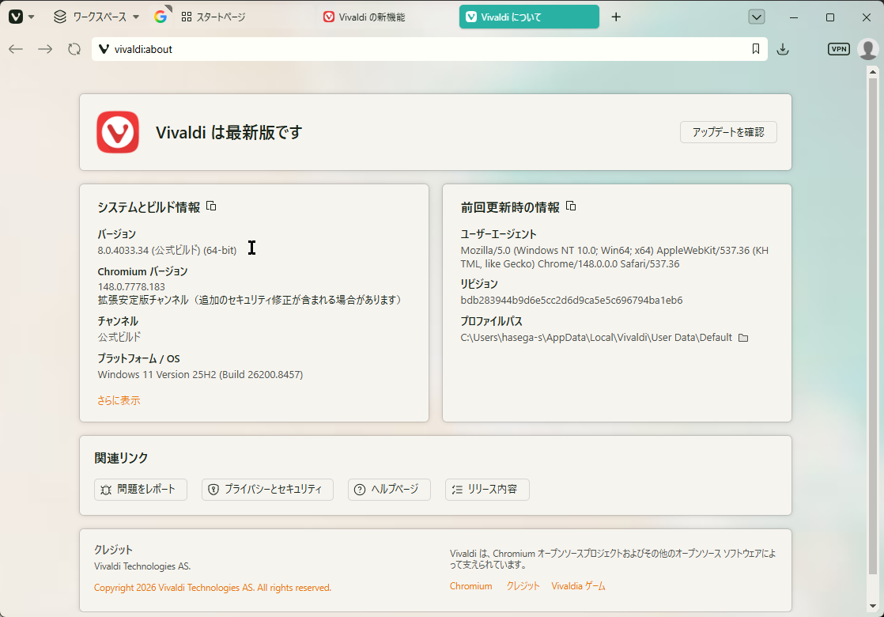The width and height of the screenshot is (884, 617).
Task: Click アップデートを確認 button
Action: [728, 132]
